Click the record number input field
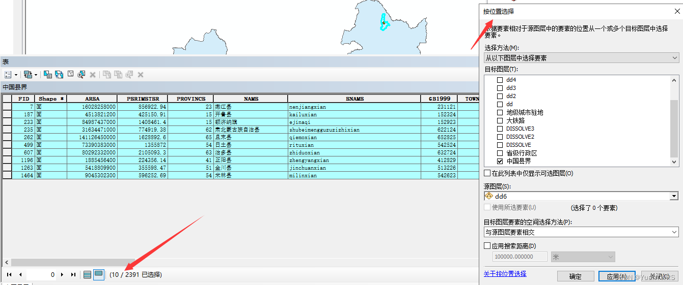 click(x=41, y=274)
